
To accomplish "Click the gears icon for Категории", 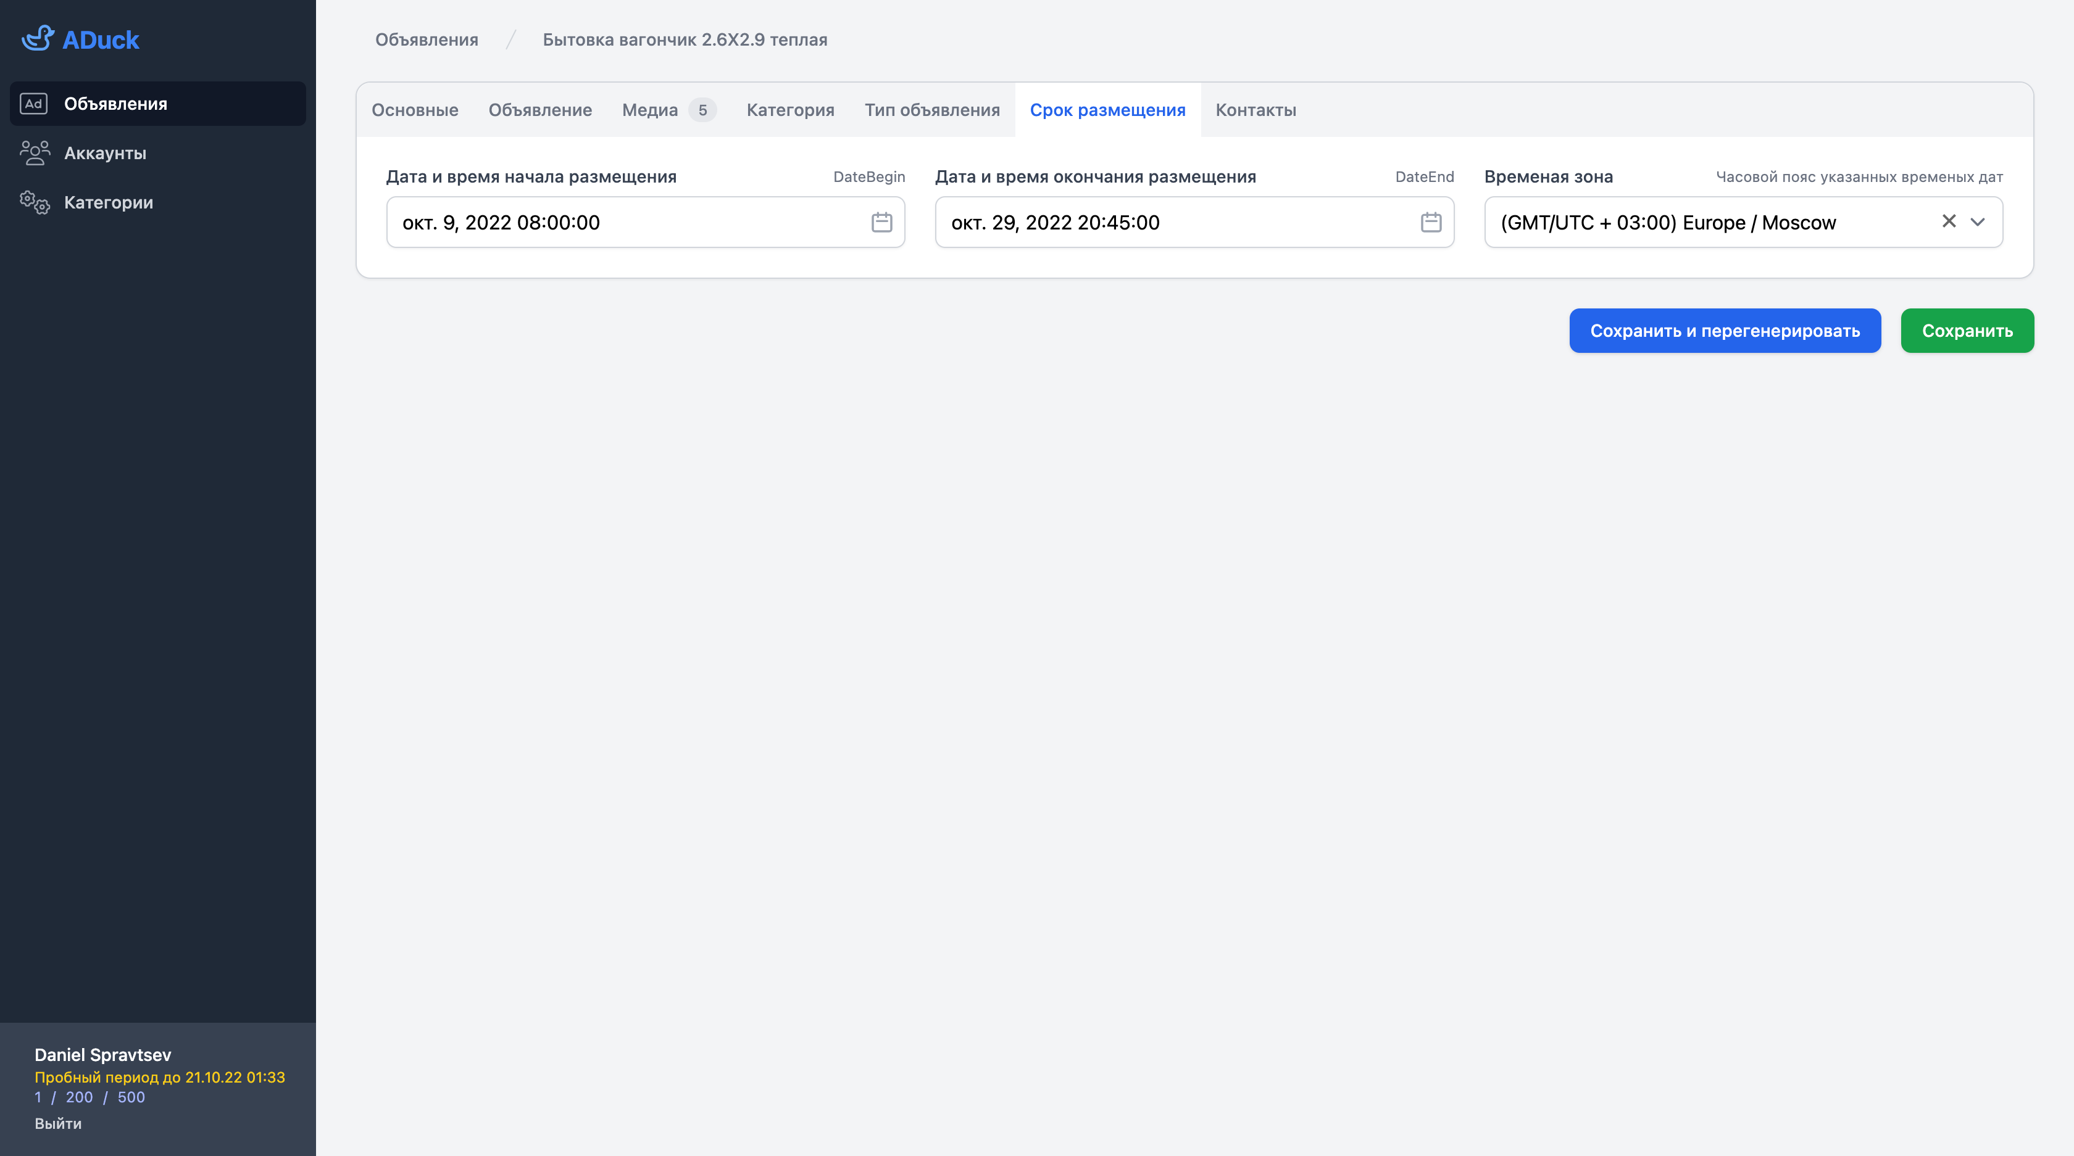I will 35,202.
